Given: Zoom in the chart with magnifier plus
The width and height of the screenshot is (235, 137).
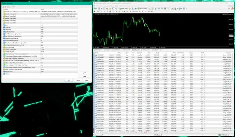Looking at the screenshot, I should coord(159,9).
